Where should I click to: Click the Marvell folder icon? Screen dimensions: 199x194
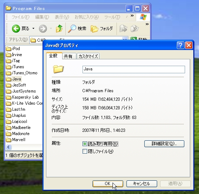click(9, 140)
